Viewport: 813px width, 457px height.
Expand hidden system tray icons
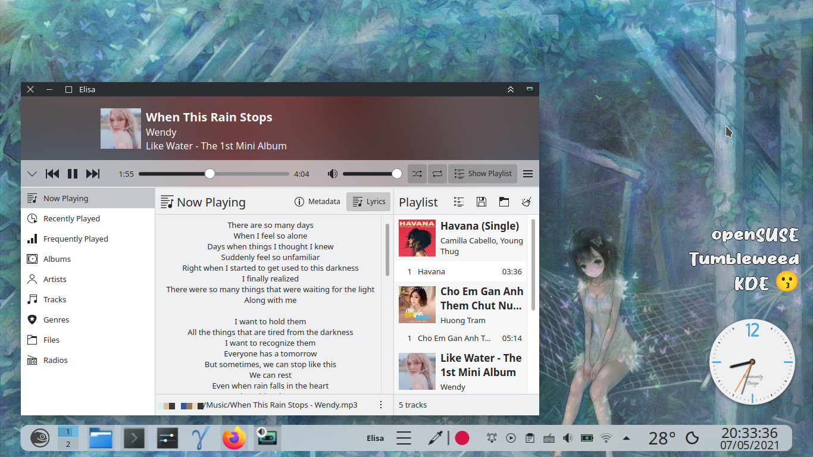tap(626, 439)
